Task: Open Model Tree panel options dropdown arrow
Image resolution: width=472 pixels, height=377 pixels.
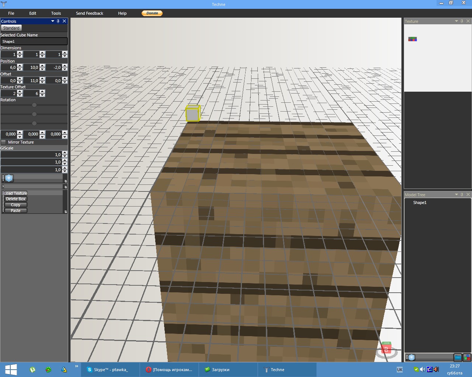Action: 456,194
